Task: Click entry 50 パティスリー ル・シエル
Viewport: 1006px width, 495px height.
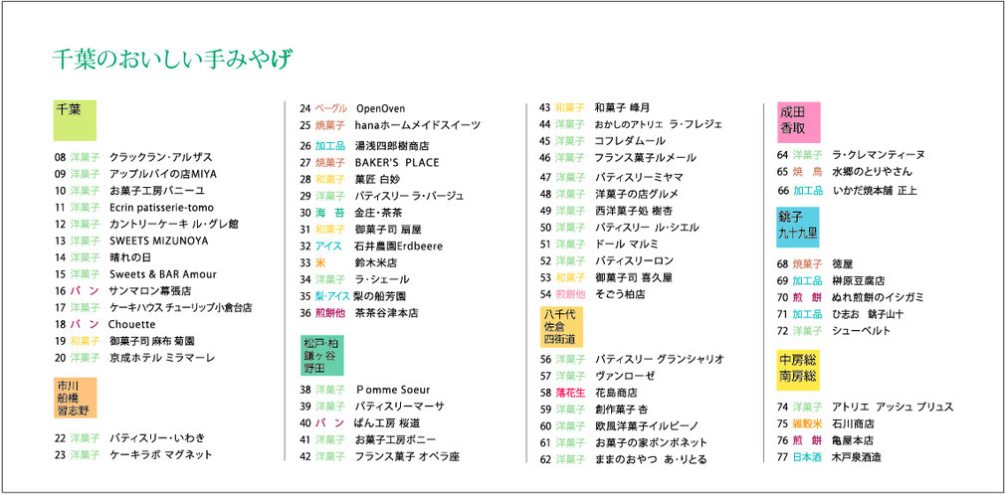Action: (x=619, y=227)
